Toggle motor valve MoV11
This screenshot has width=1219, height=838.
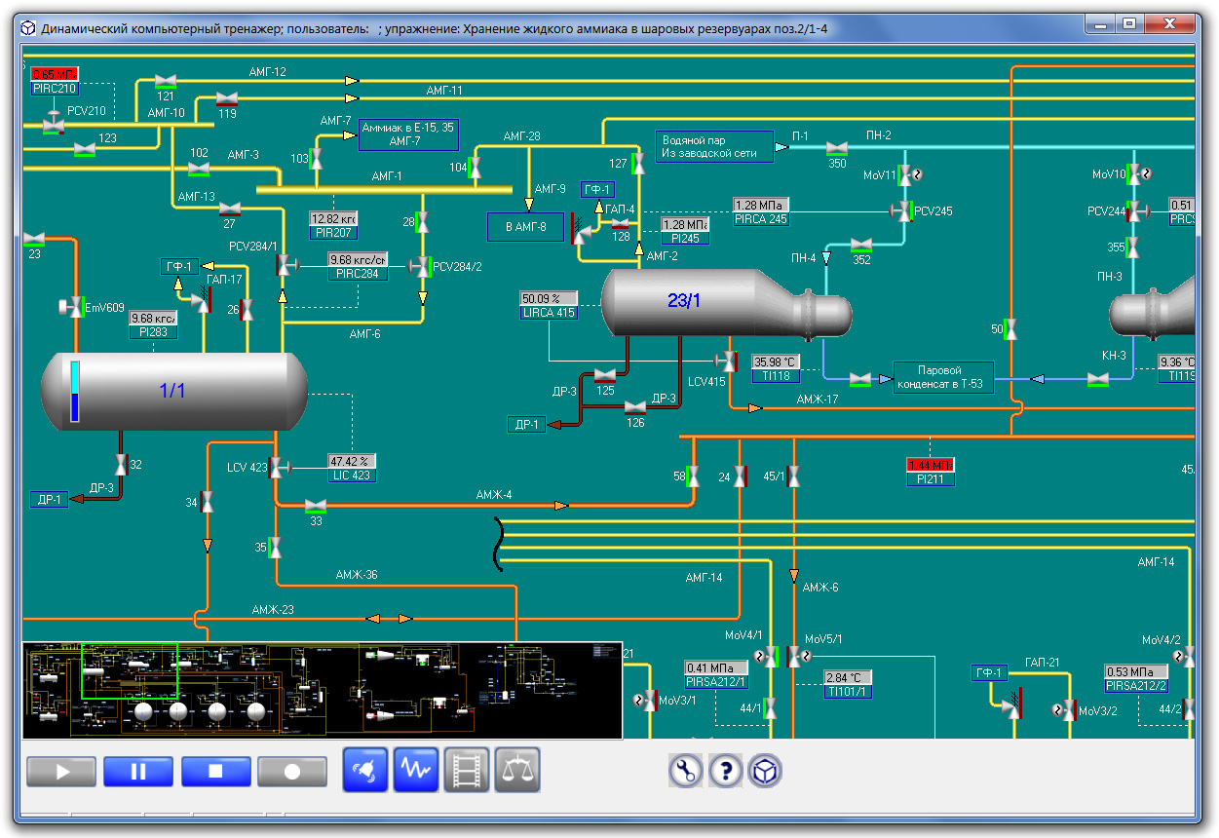[906, 175]
